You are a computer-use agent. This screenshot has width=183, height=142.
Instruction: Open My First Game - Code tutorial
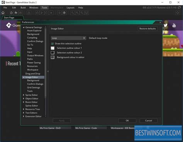click(91, 128)
